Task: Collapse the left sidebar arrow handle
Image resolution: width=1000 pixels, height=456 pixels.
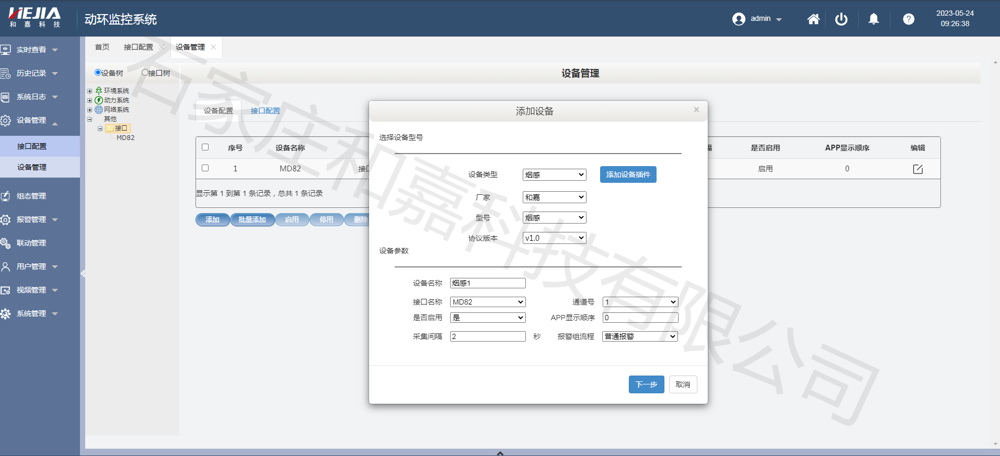Action: [x=83, y=273]
